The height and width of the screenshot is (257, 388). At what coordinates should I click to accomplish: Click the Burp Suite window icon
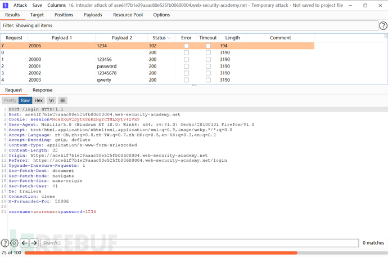click(x=5, y=5)
